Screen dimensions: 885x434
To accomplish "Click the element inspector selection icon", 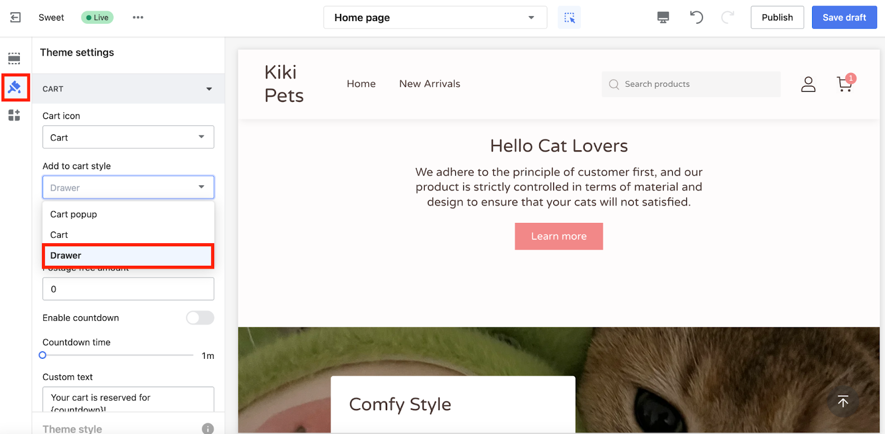I will click(x=569, y=18).
